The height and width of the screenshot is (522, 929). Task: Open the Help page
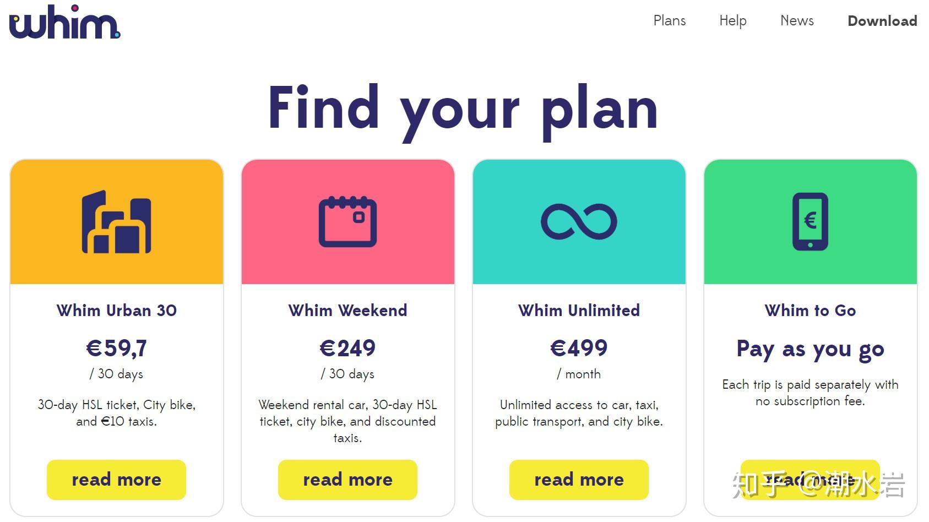[x=732, y=21]
